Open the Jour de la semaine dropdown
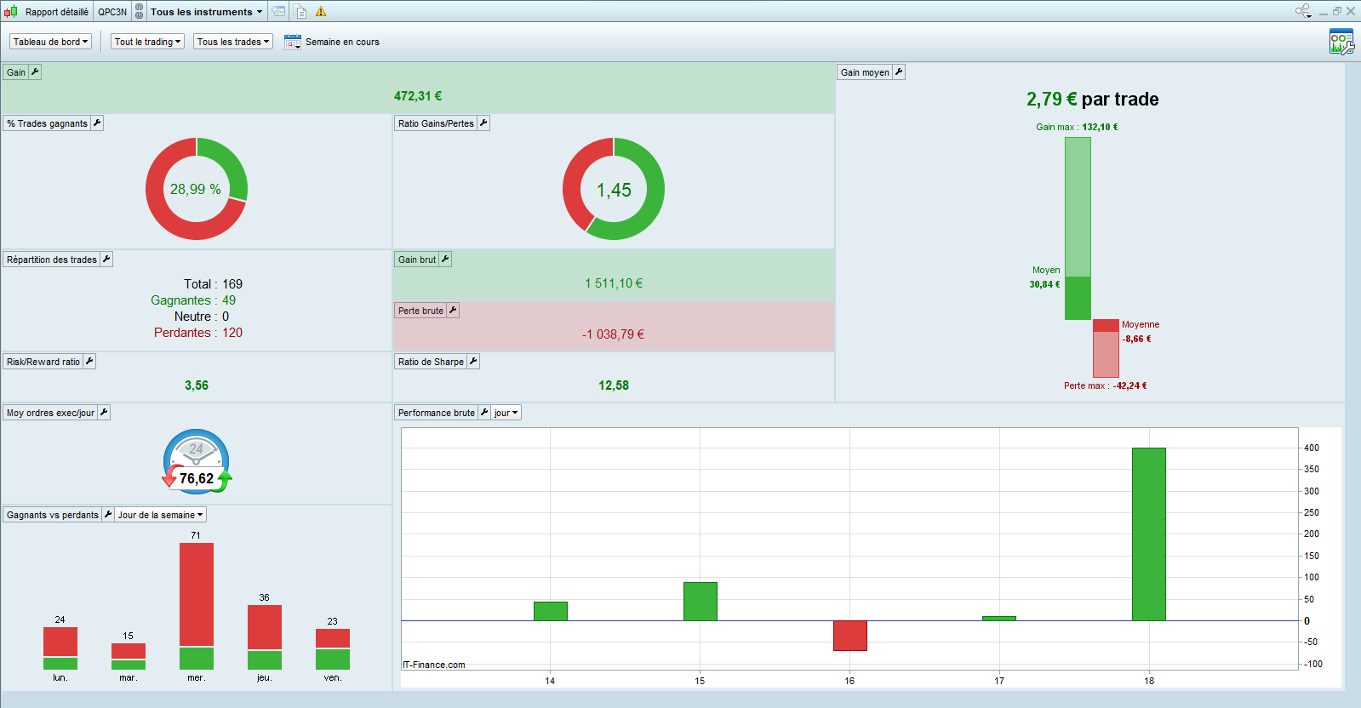 tap(160, 515)
